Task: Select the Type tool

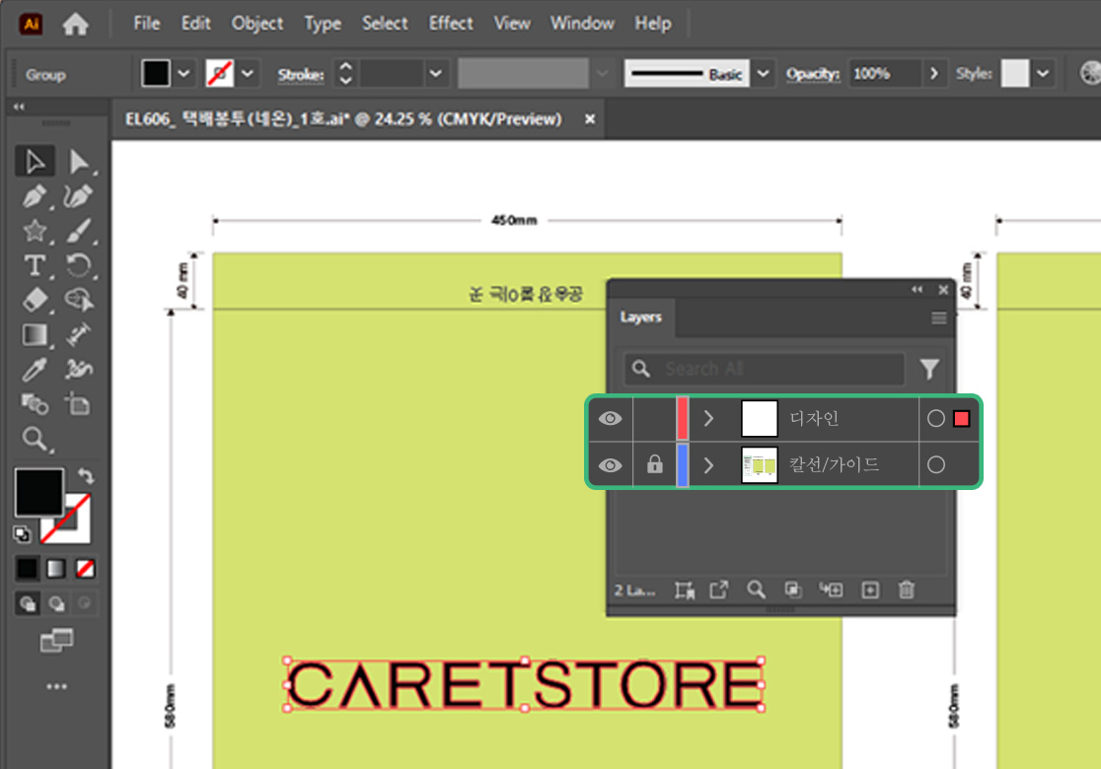Action: (x=35, y=266)
